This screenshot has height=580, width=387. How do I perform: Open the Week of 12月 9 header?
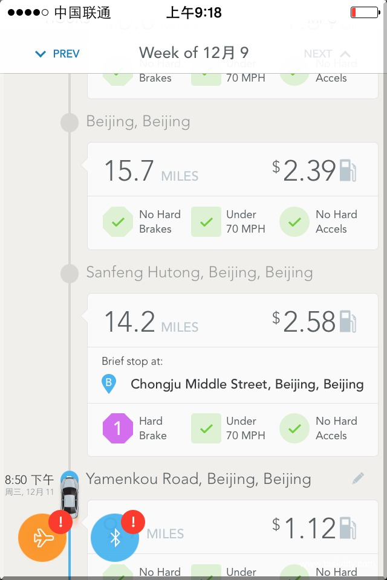point(193,53)
